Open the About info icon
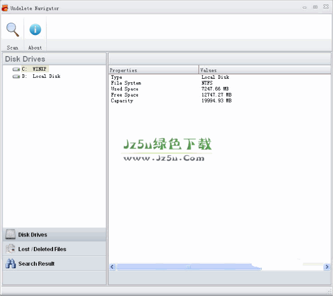 point(35,30)
